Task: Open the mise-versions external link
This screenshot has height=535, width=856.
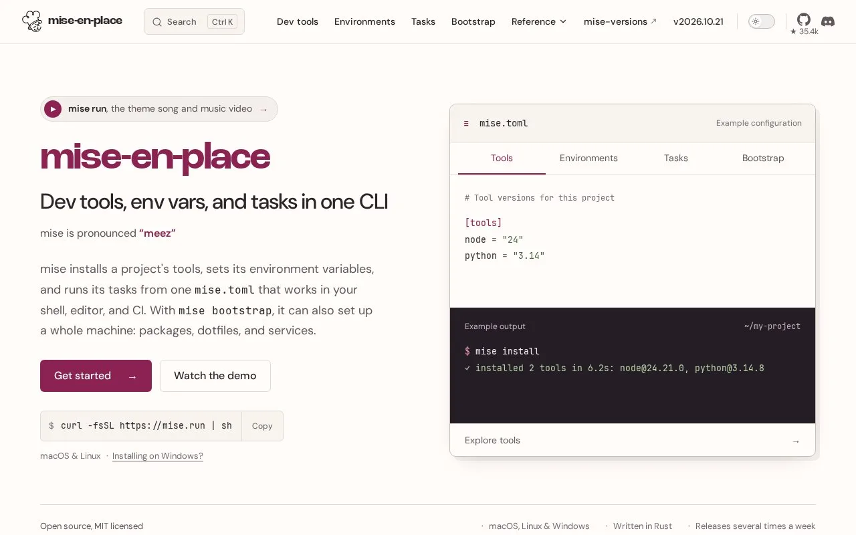Action: coord(620,21)
